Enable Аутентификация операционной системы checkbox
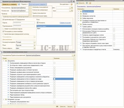The width and height of the screenshot is (124, 108). (x=3, y=34)
